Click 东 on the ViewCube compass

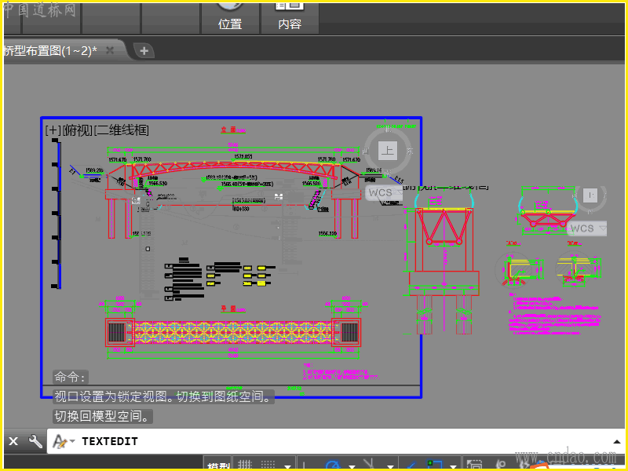coord(409,151)
